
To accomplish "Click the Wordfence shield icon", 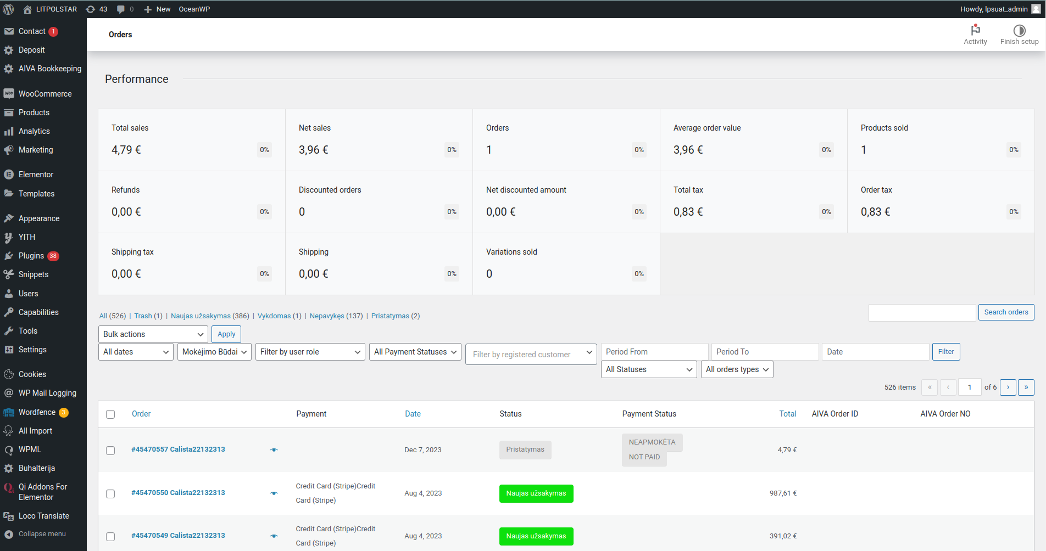I will tap(9, 412).
